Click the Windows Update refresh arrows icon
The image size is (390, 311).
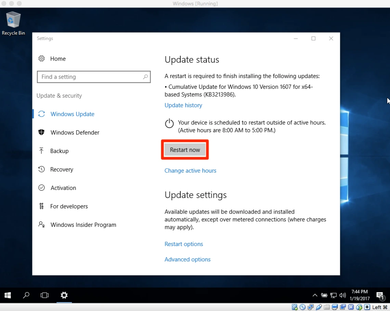(x=41, y=114)
